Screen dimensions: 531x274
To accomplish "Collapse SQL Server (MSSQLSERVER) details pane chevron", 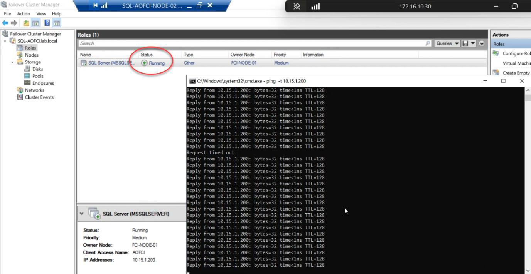I will pos(81,213).
